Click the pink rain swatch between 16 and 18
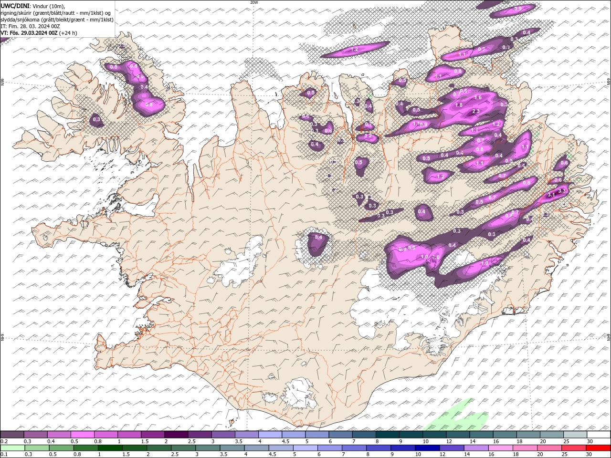Viewport: 611px width, 458px height. [x=500, y=448]
